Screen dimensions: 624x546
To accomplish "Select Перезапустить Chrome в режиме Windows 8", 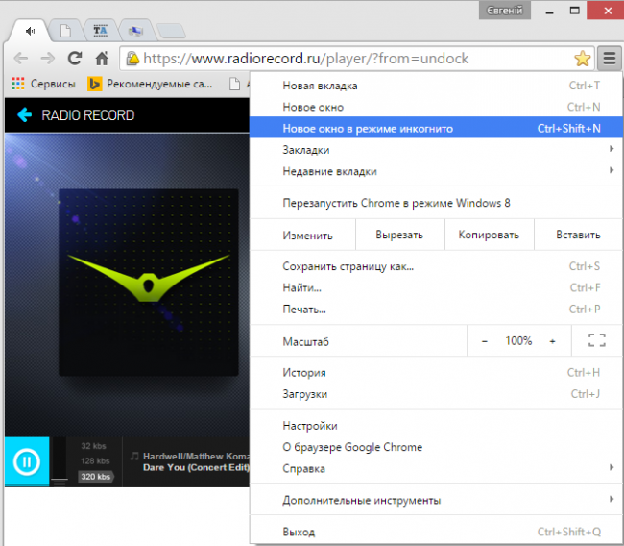I will coord(436,203).
